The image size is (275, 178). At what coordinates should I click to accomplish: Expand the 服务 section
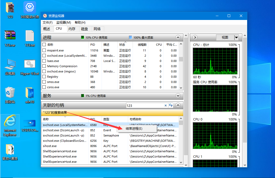click(x=178, y=96)
